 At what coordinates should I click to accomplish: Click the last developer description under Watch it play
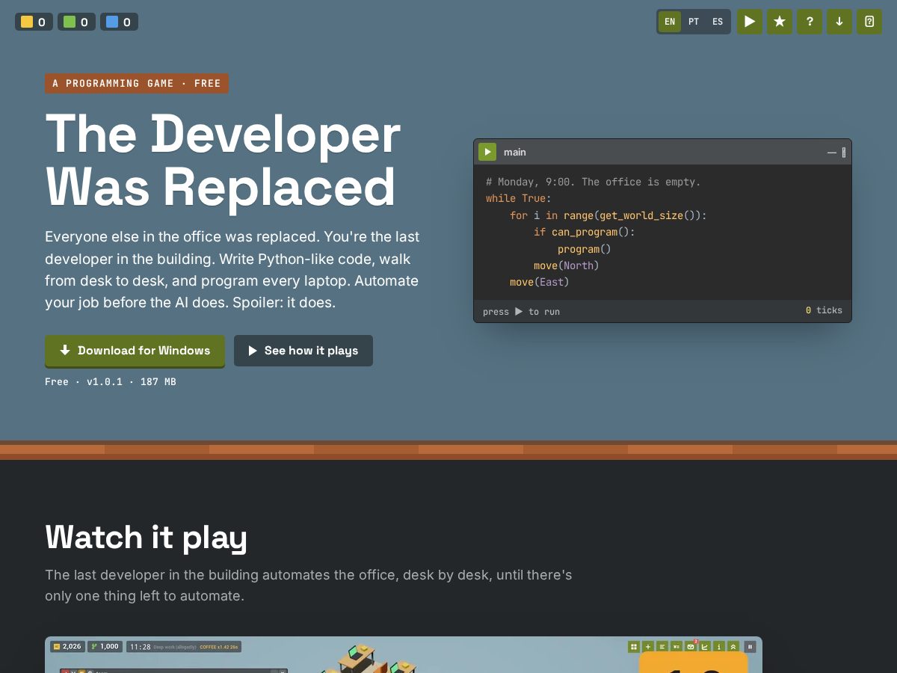click(309, 586)
